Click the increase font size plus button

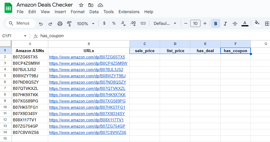[205, 23]
